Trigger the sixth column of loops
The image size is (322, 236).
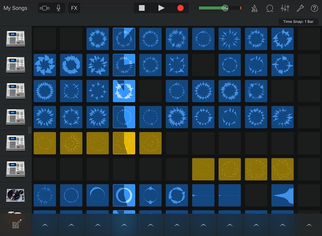(x=177, y=225)
